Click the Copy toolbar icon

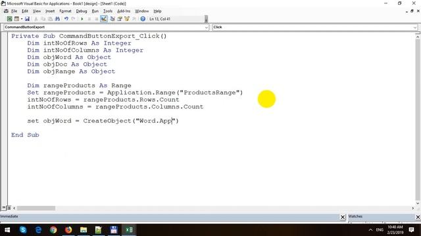point(43,19)
